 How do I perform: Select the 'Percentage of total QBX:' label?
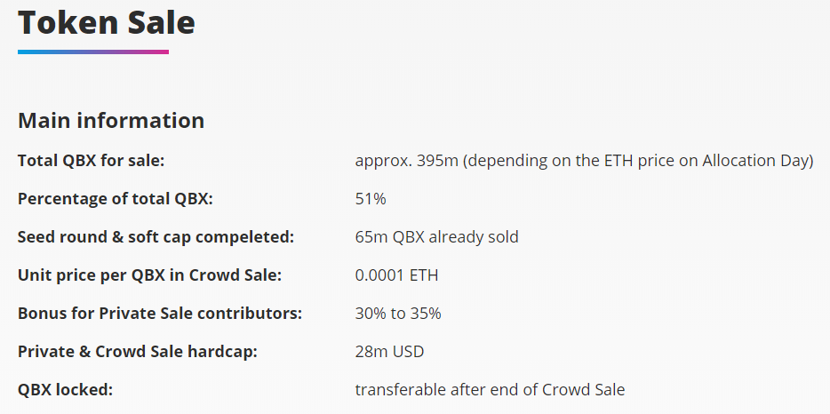tap(116, 199)
